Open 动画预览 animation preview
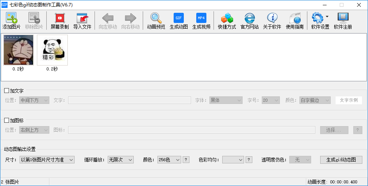Screen dimensions: 368x186 pyautogui.click(x=156, y=21)
